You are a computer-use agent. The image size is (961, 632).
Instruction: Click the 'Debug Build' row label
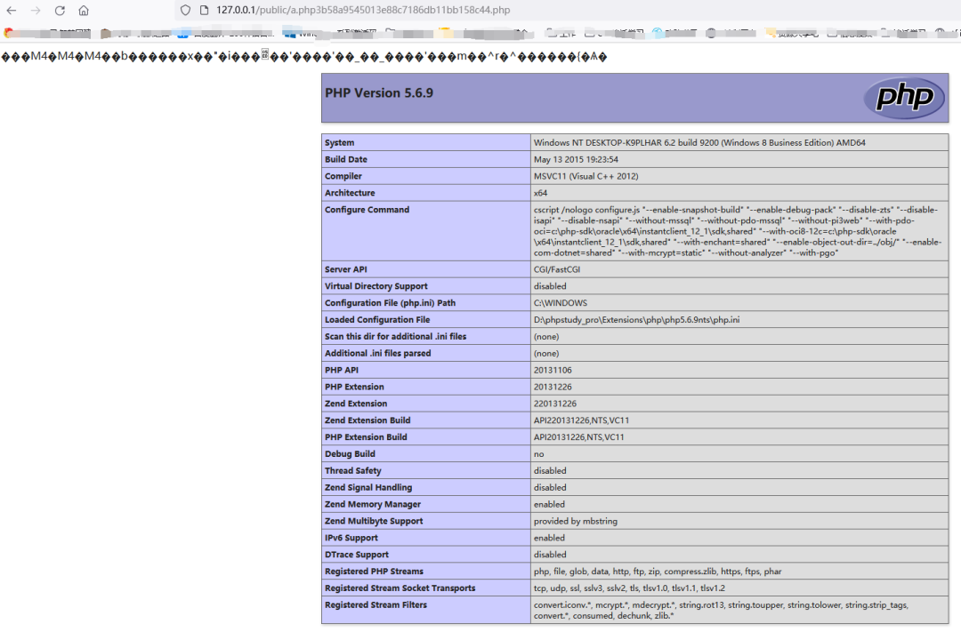tap(350, 454)
